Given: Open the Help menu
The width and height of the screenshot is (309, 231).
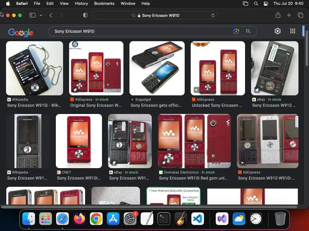Looking at the screenshot, I should point(146,3).
